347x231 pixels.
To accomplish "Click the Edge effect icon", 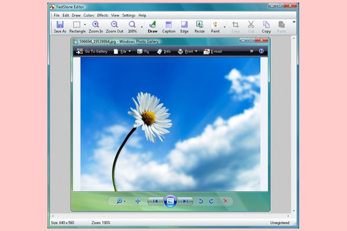I will pos(185,25).
